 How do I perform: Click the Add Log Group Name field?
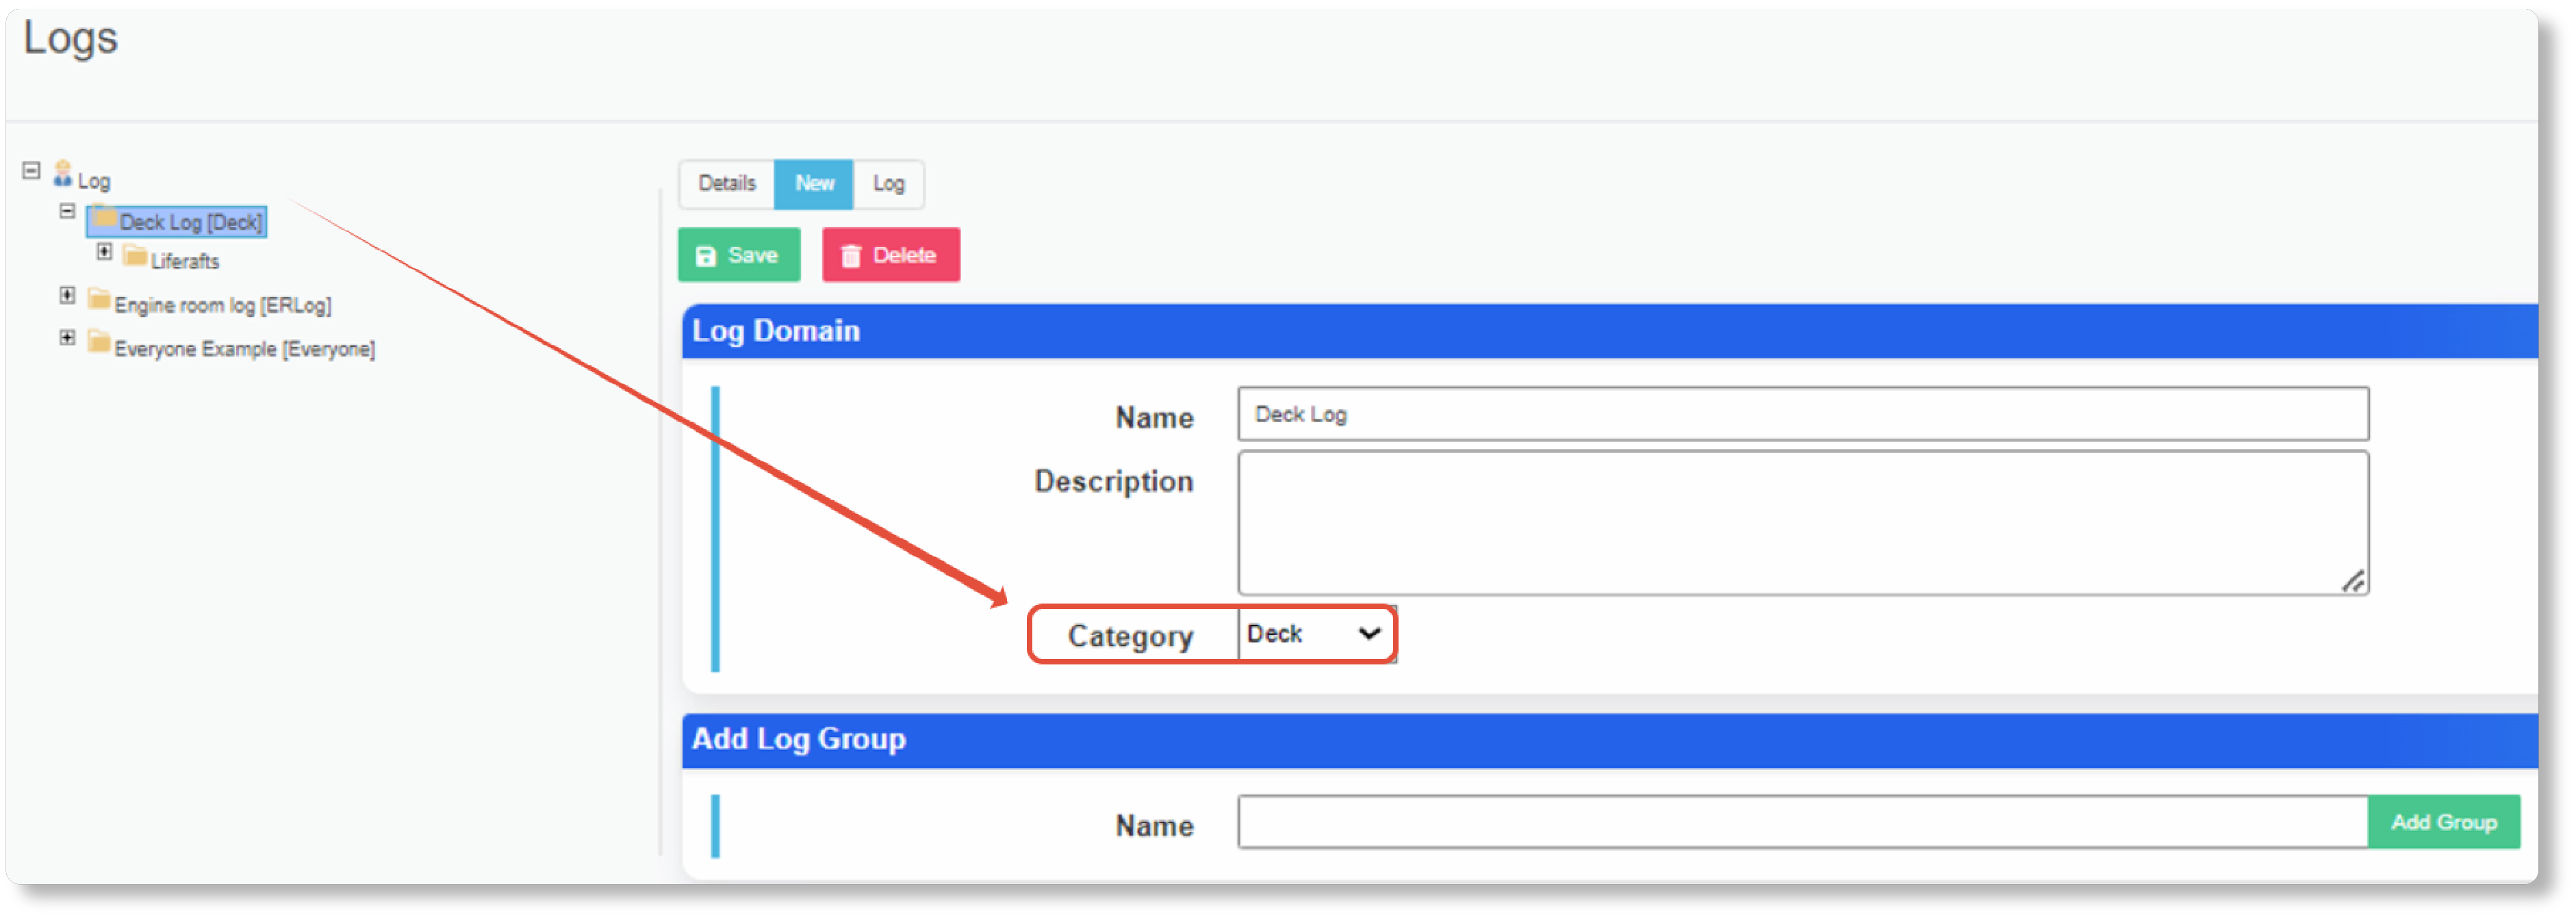coord(1803,822)
